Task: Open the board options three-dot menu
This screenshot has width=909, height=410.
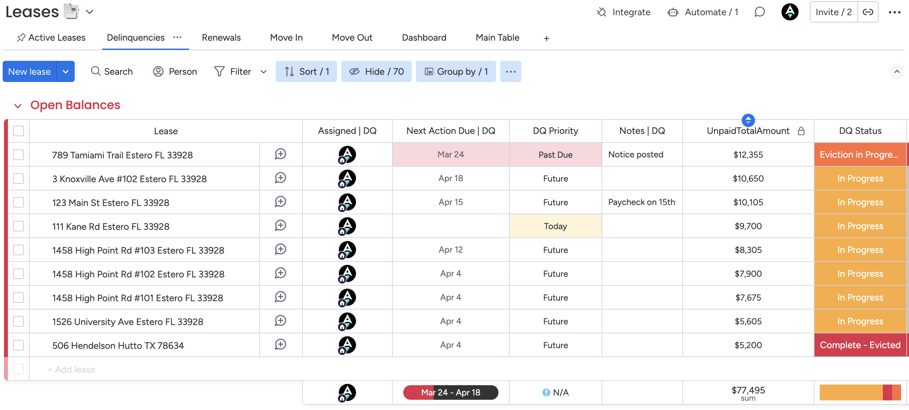Action: (894, 12)
